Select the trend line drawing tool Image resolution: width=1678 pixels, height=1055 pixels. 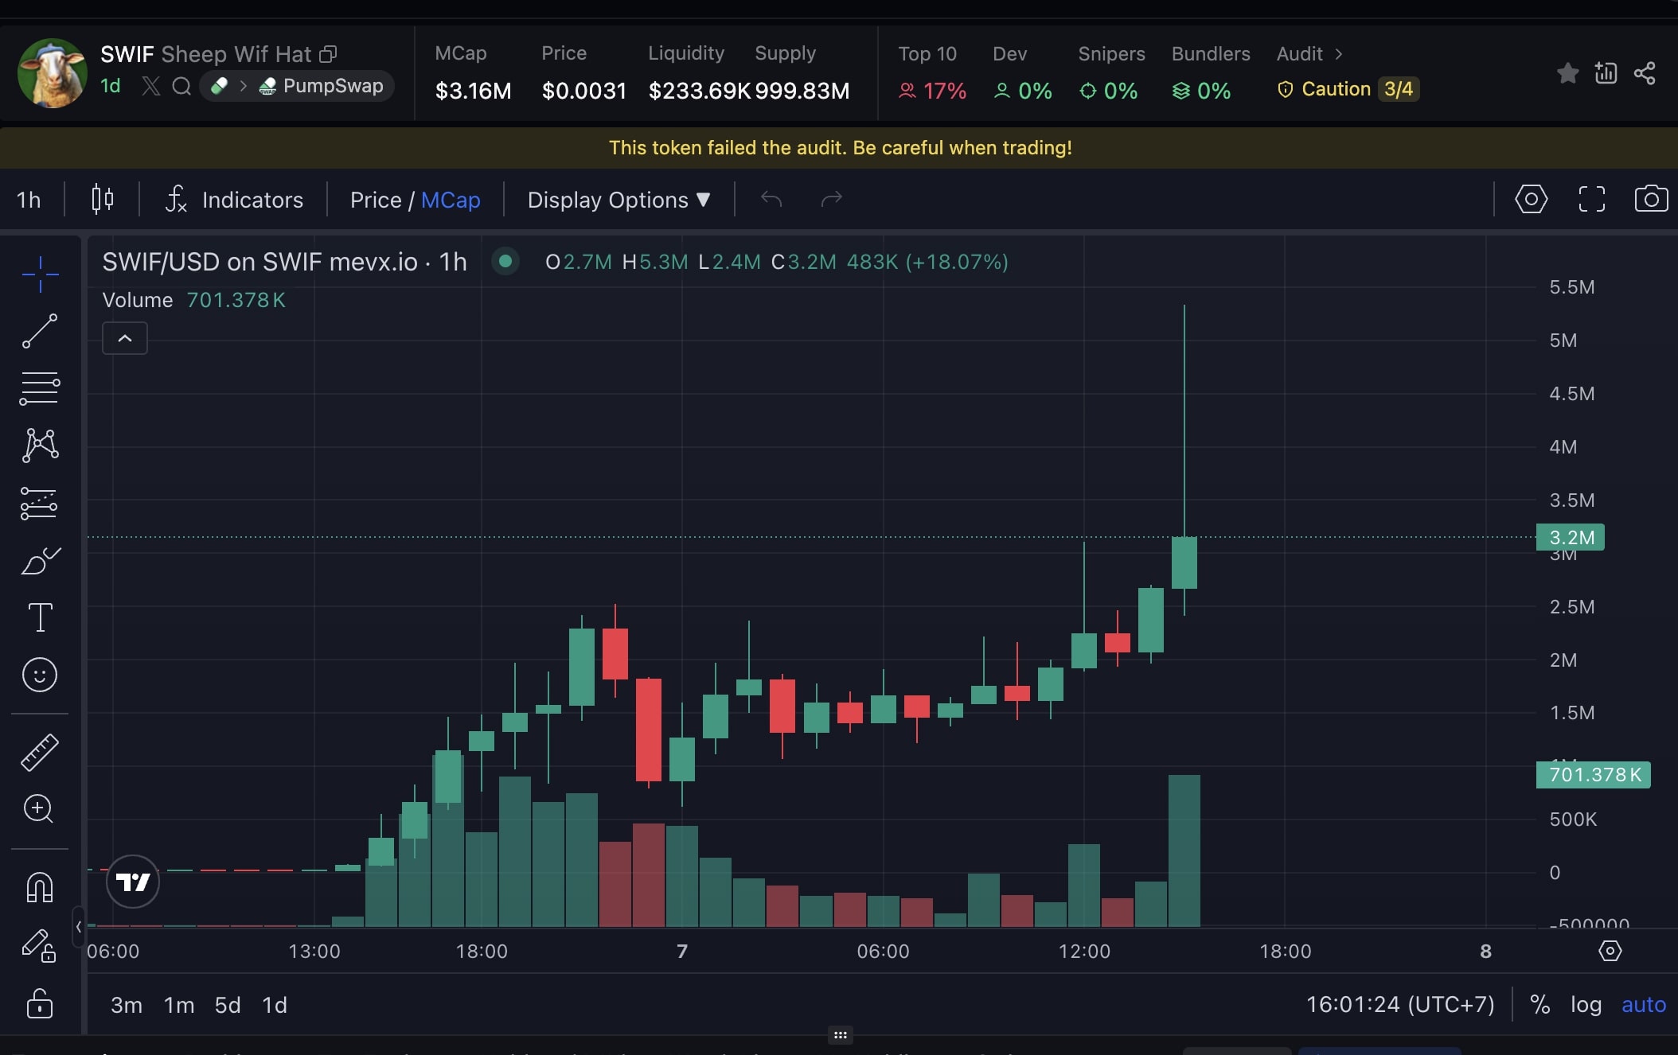pyautogui.click(x=40, y=331)
